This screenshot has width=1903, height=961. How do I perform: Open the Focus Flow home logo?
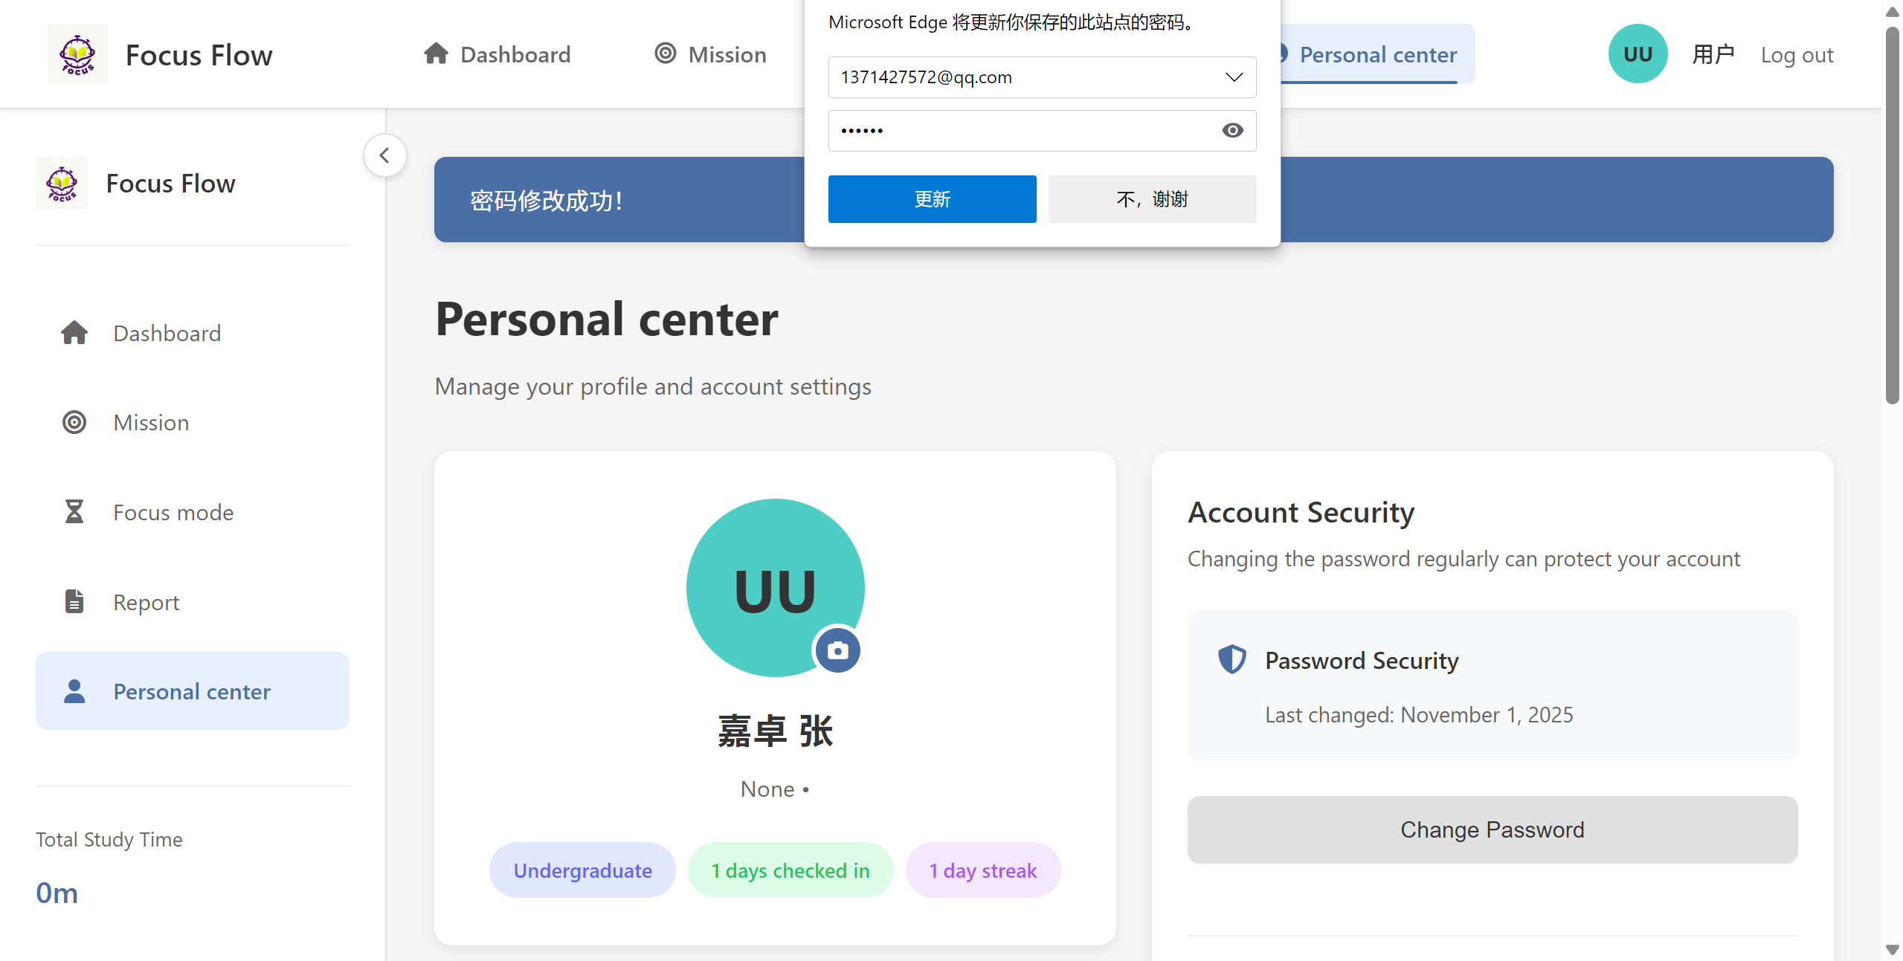[x=77, y=53]
